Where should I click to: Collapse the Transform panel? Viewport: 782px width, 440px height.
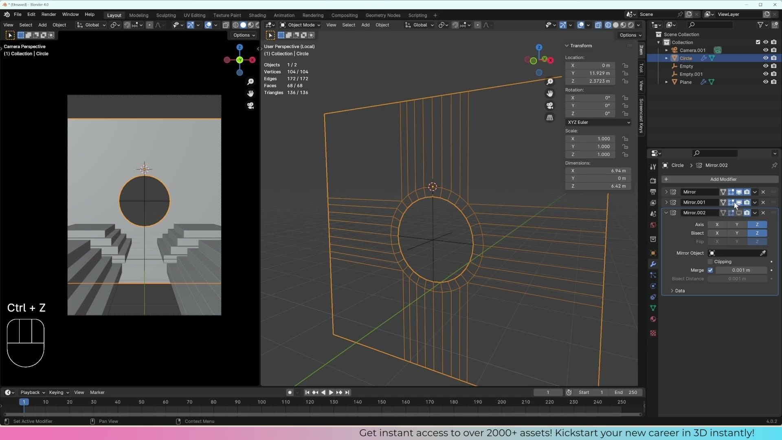[x=567, y=46]
